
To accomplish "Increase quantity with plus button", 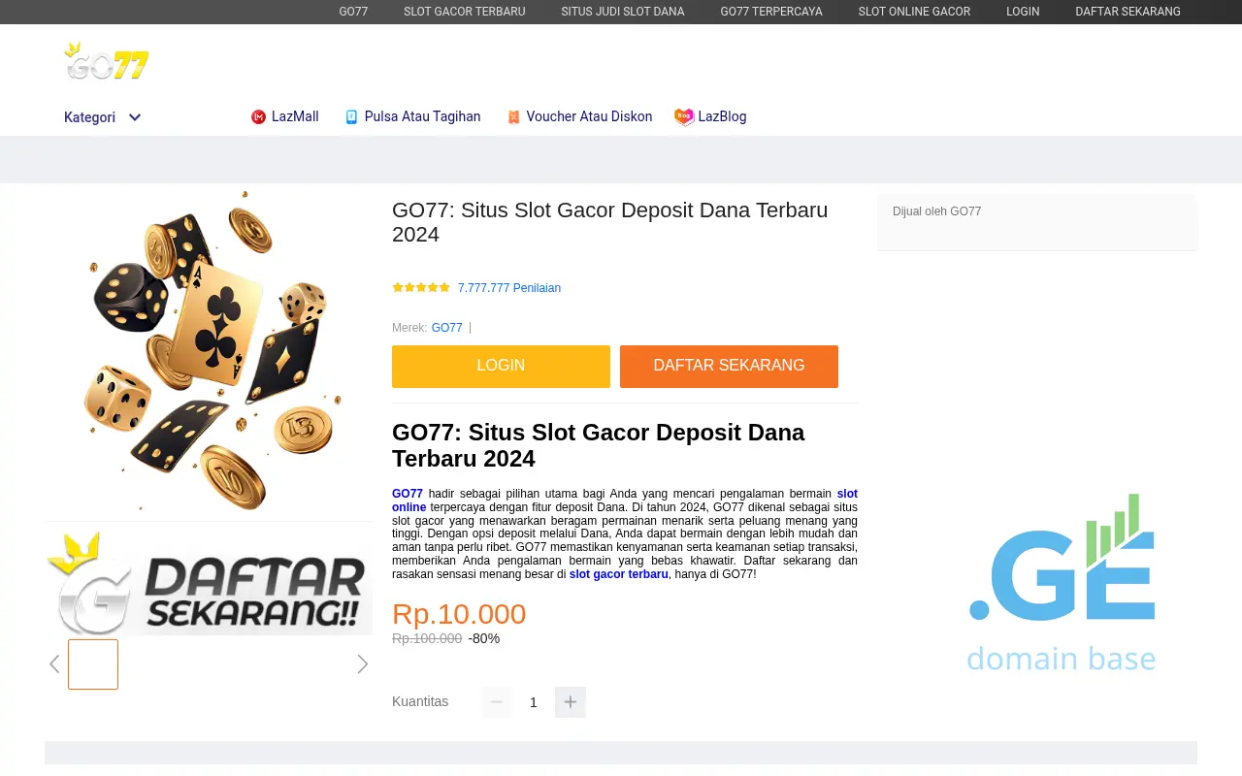I will point(571,702).
